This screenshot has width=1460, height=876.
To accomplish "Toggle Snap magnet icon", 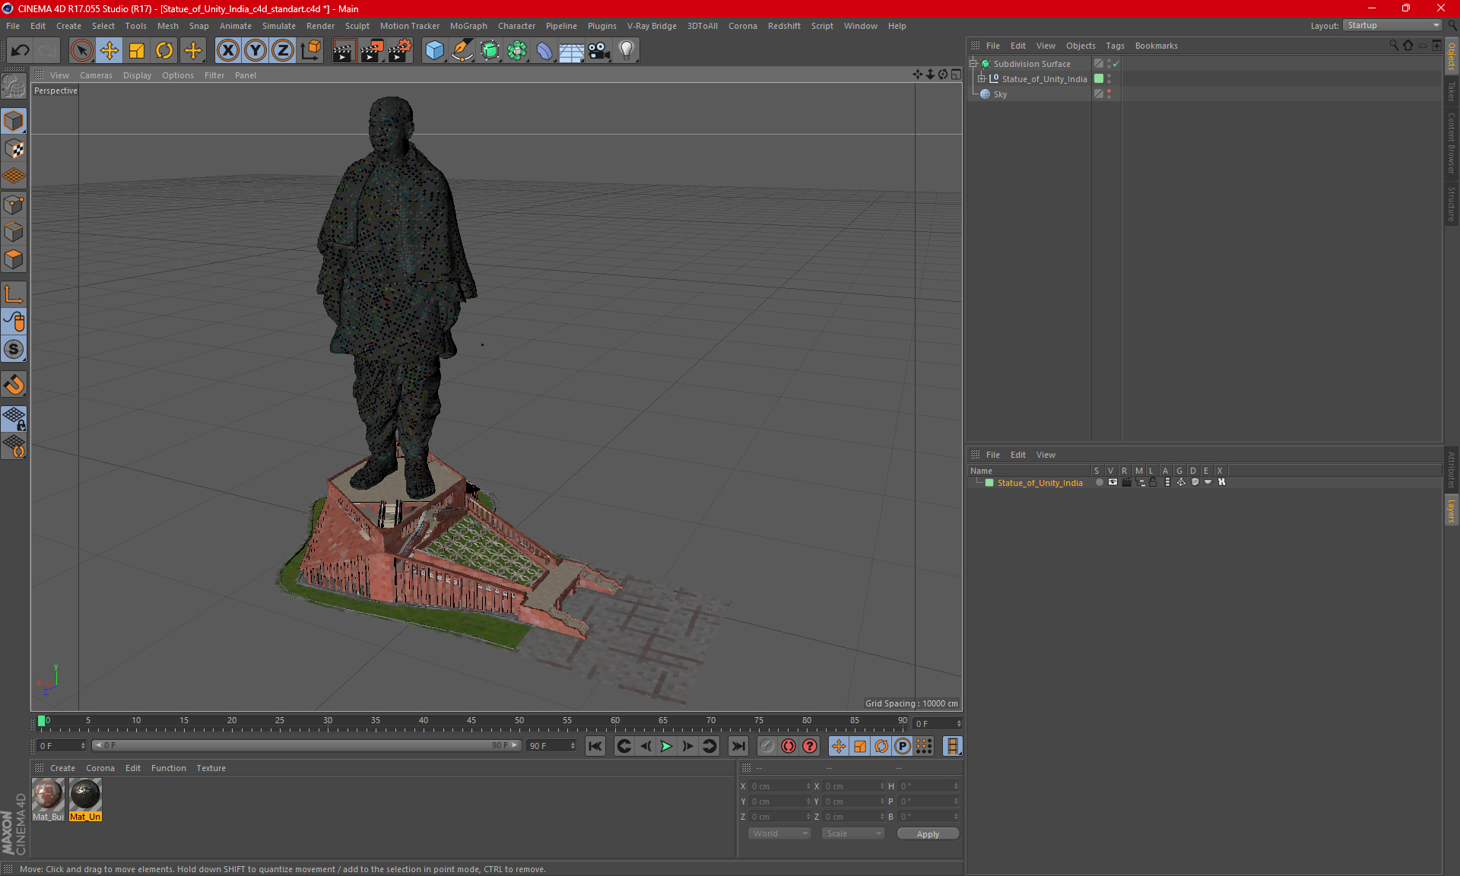I will 14,385.
